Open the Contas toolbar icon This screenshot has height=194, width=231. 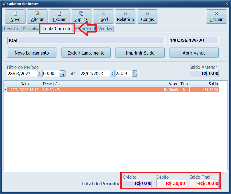pos(147,14)
